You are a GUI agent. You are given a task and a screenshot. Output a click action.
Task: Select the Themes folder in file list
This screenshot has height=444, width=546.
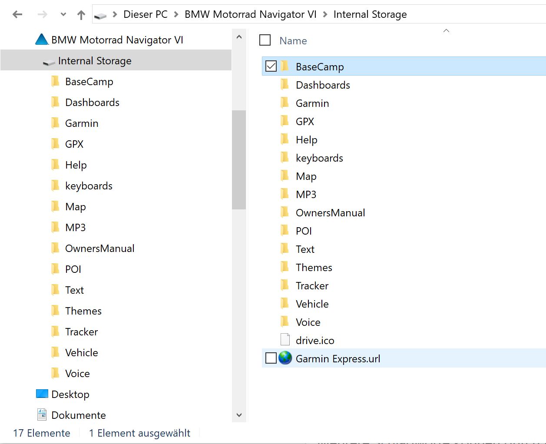[x=314, y=267]
